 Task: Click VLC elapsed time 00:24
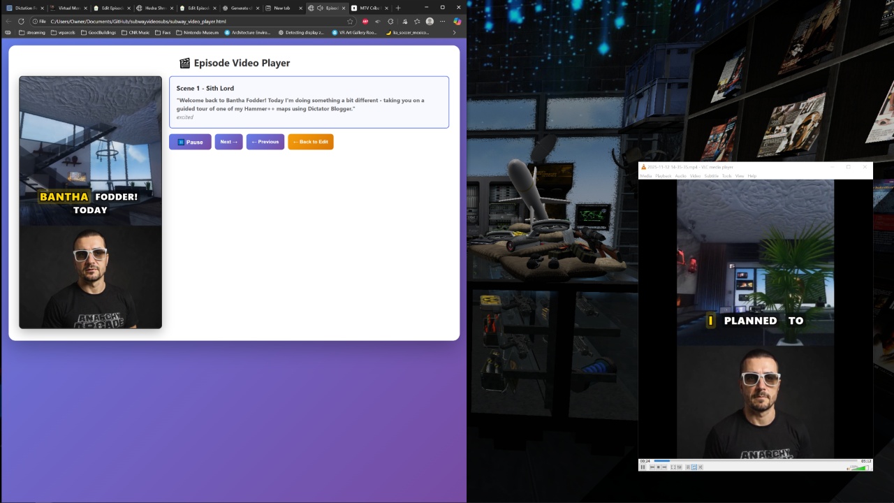645,461
